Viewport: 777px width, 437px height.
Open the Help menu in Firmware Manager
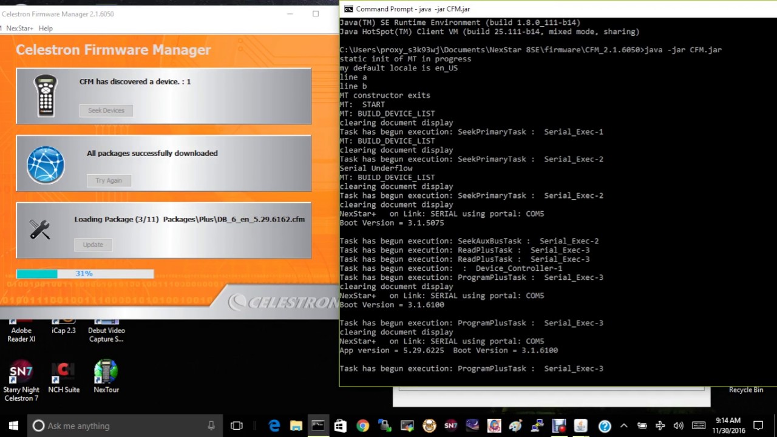click(46, 29)
